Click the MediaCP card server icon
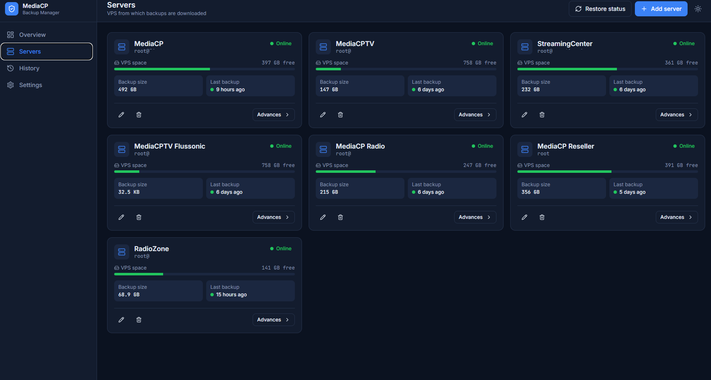Image resolution: width=711 pixels, height=380 pixels. pos(122,47)
